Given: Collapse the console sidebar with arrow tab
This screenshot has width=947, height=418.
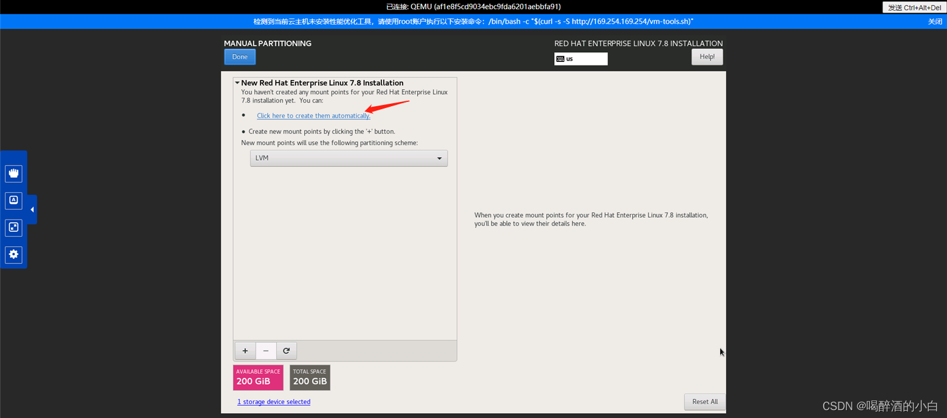Looking at the screenshot, I should click(32, 209).
